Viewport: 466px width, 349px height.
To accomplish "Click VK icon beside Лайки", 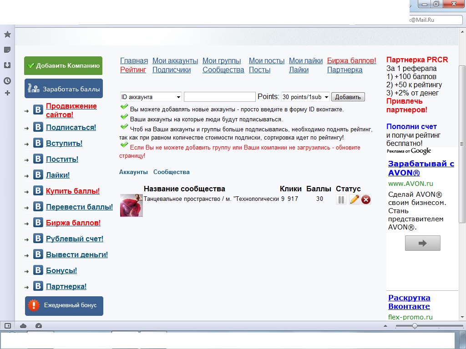I will pos(38,175).
